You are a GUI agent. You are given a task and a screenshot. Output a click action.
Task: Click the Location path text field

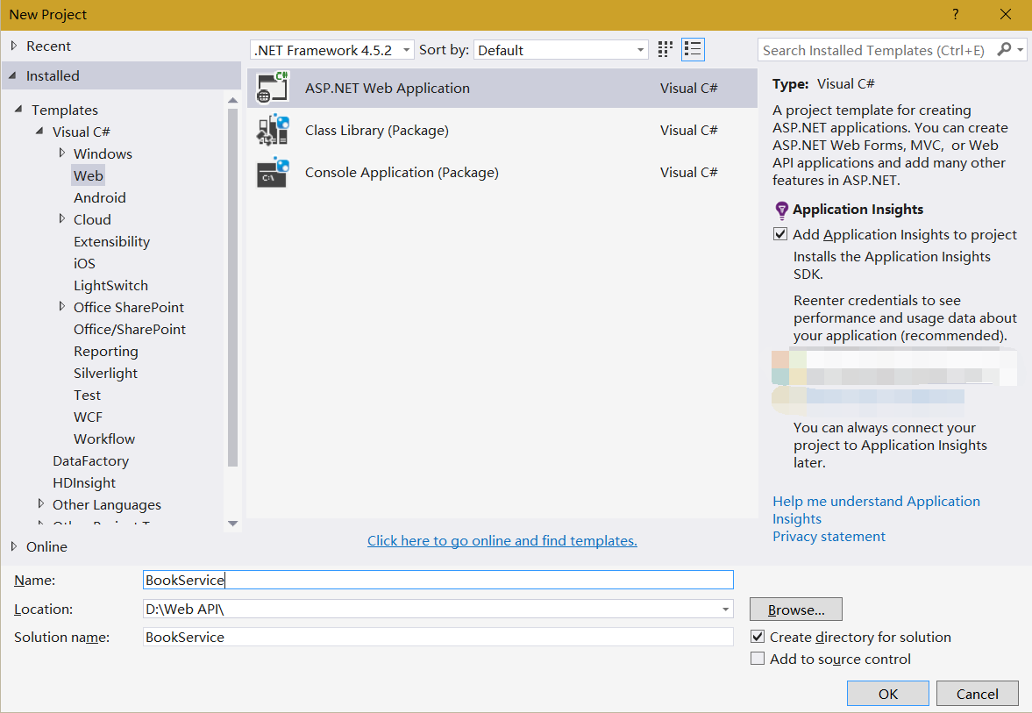tap(430, 609)
